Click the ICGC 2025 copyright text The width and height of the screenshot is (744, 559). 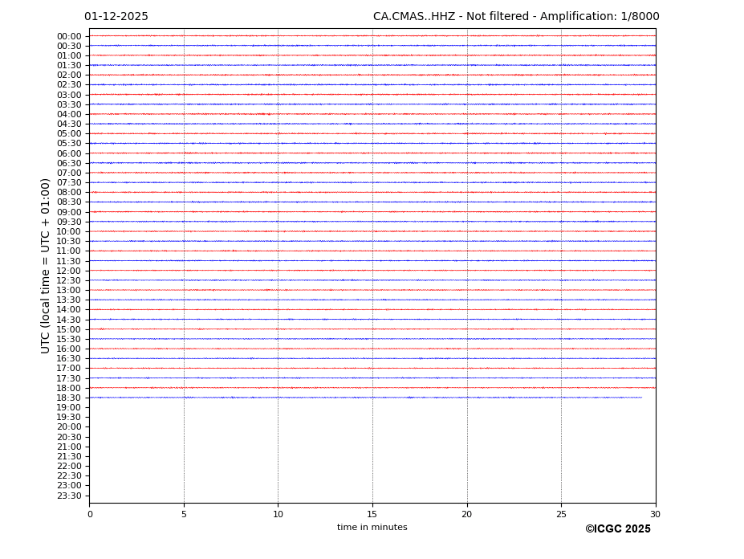click(617, 529)
